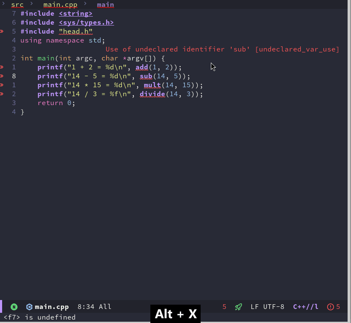Click the C++ file icon beside main.cpp

pyautogui.click(x=29, y=307)
